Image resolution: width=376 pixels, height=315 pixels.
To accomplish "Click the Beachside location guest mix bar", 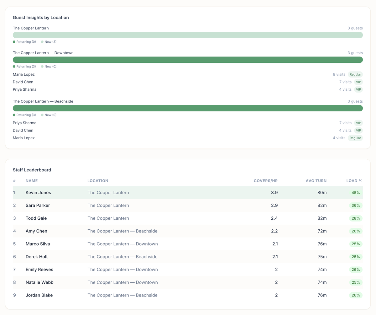I will (x=188, y=108).
